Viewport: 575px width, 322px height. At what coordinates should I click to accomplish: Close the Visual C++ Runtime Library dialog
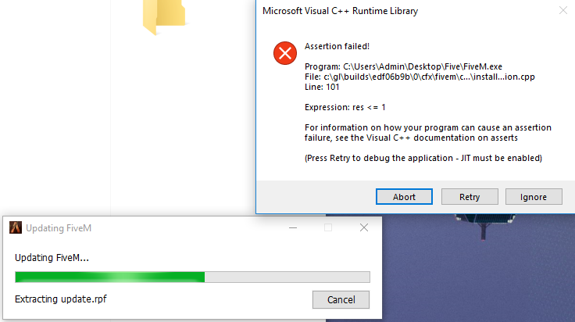coord(563,11)
